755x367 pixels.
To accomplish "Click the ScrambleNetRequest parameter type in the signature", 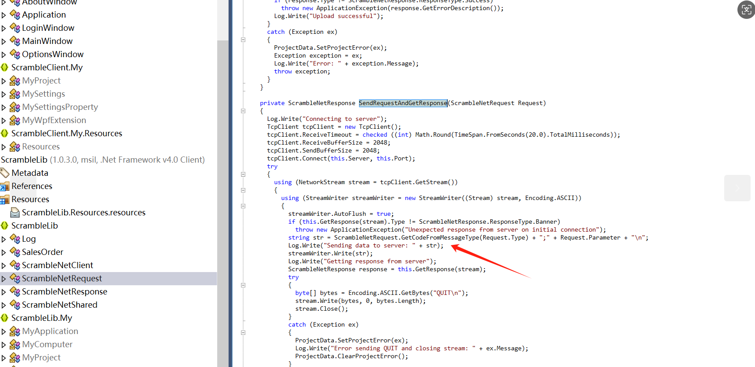I will (x=482, y=103).
